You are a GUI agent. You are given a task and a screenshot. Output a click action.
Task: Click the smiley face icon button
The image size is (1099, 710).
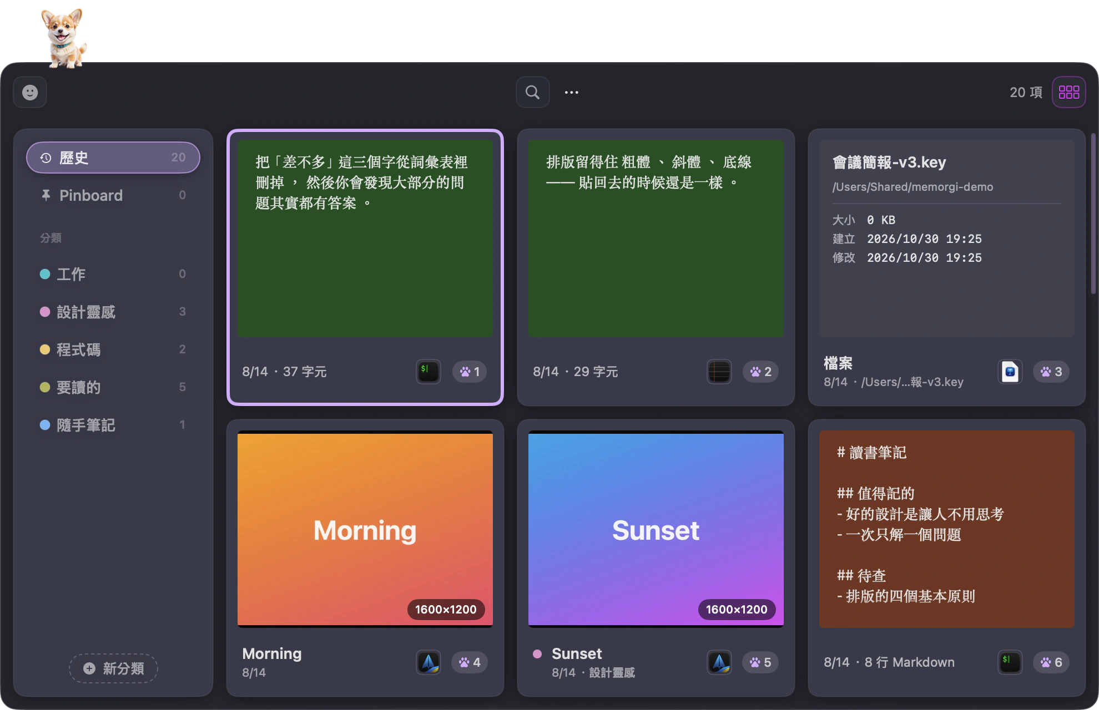(x=30, y=92)
